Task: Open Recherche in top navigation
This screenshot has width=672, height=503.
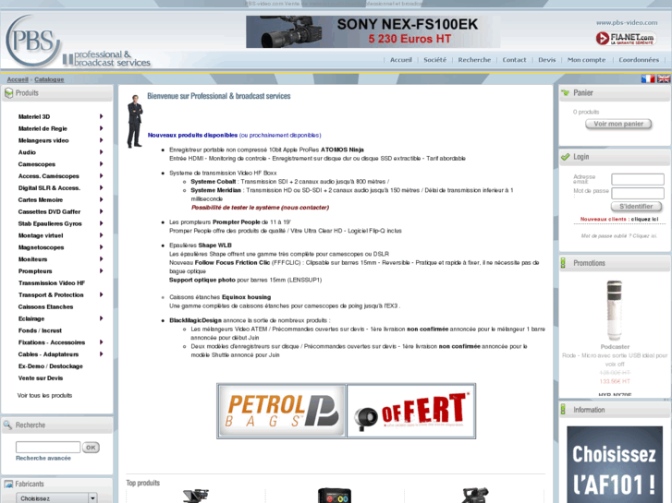Action: [x=474, y=60]
